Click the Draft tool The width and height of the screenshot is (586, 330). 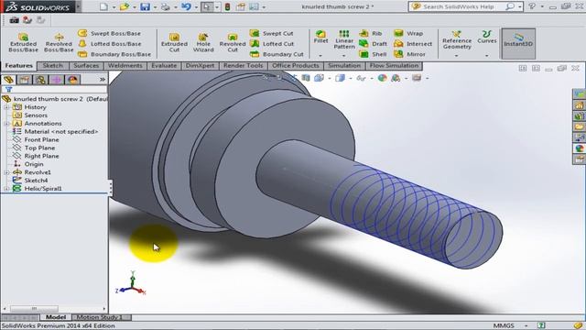tap(373, 44)
